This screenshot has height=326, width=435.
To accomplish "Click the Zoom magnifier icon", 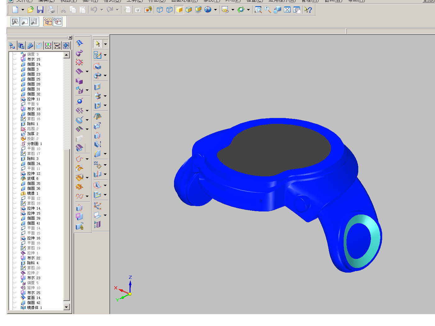I will tap(268, 10).
